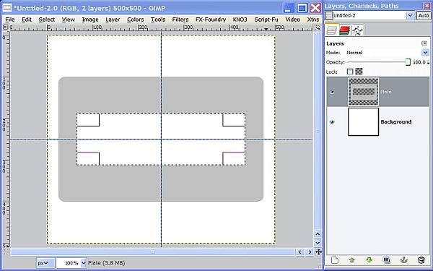This screenshot has height=271, width=433.
Task: Open the File menu
Action: 10,20
